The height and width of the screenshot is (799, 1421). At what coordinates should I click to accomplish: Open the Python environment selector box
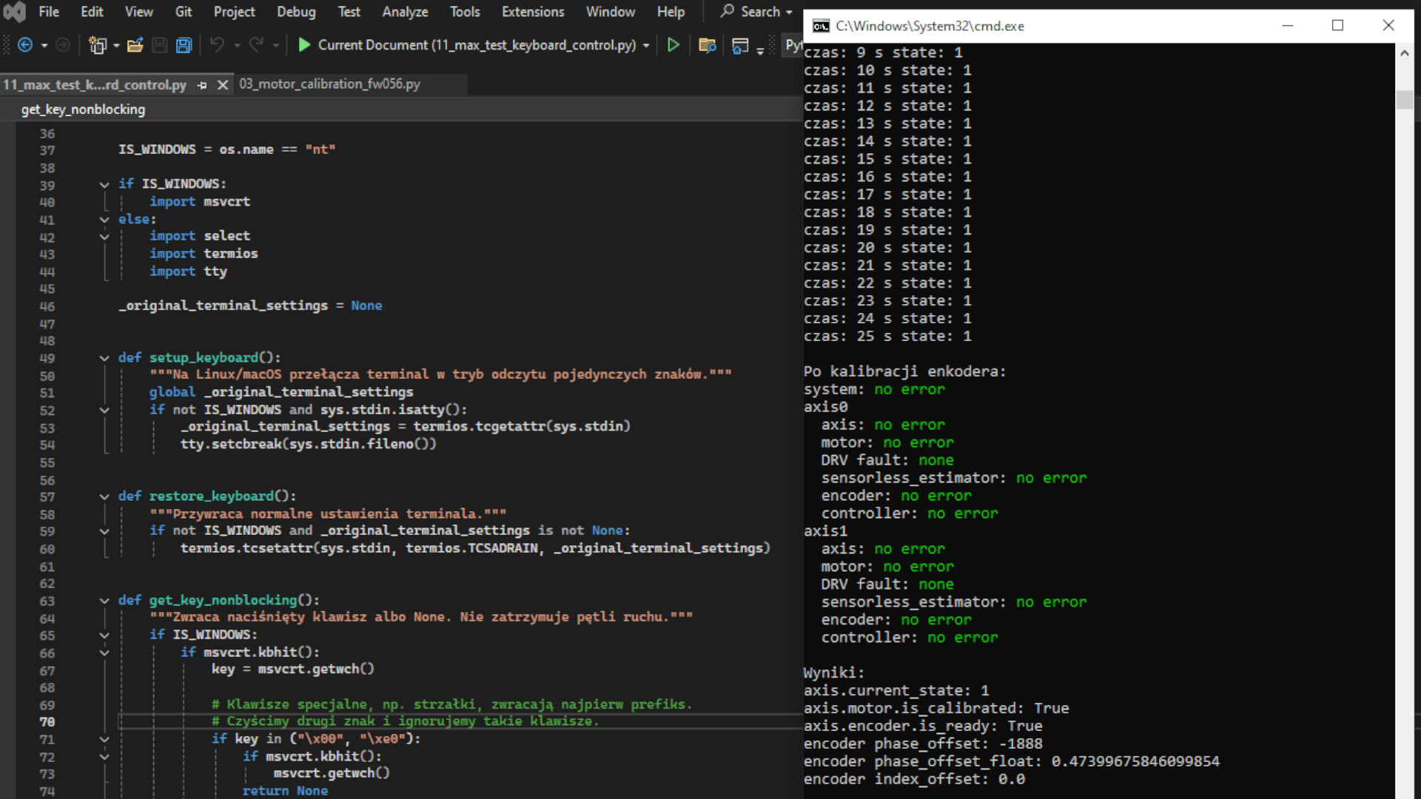(793, 45)
